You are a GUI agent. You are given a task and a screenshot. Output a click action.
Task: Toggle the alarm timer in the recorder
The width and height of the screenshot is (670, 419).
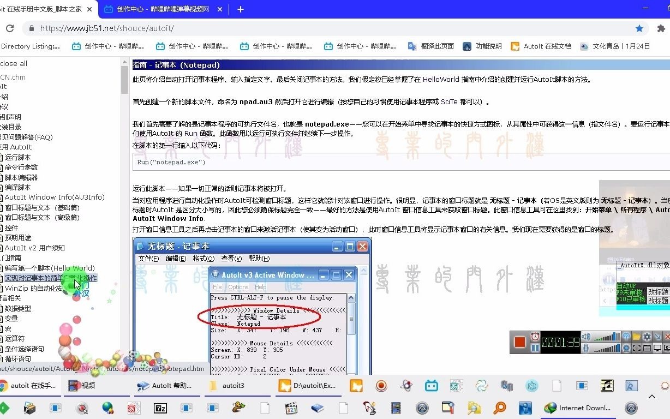535,336
